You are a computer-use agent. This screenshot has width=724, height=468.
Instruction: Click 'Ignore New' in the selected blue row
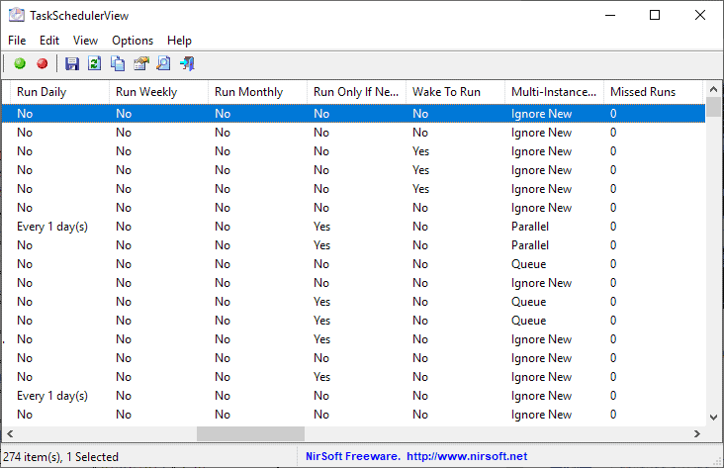[541, 114]
